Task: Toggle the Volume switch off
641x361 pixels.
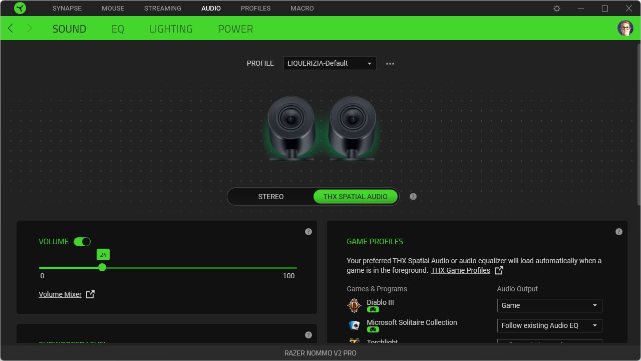Action: tap(82, 242)
